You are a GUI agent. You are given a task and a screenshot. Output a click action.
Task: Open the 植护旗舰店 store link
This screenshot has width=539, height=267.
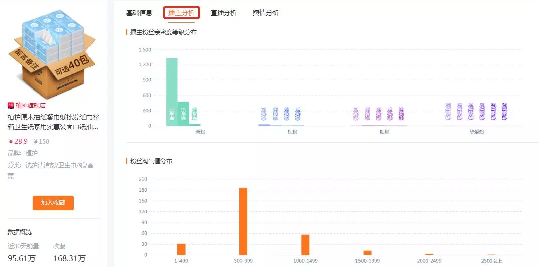point(30,106)
